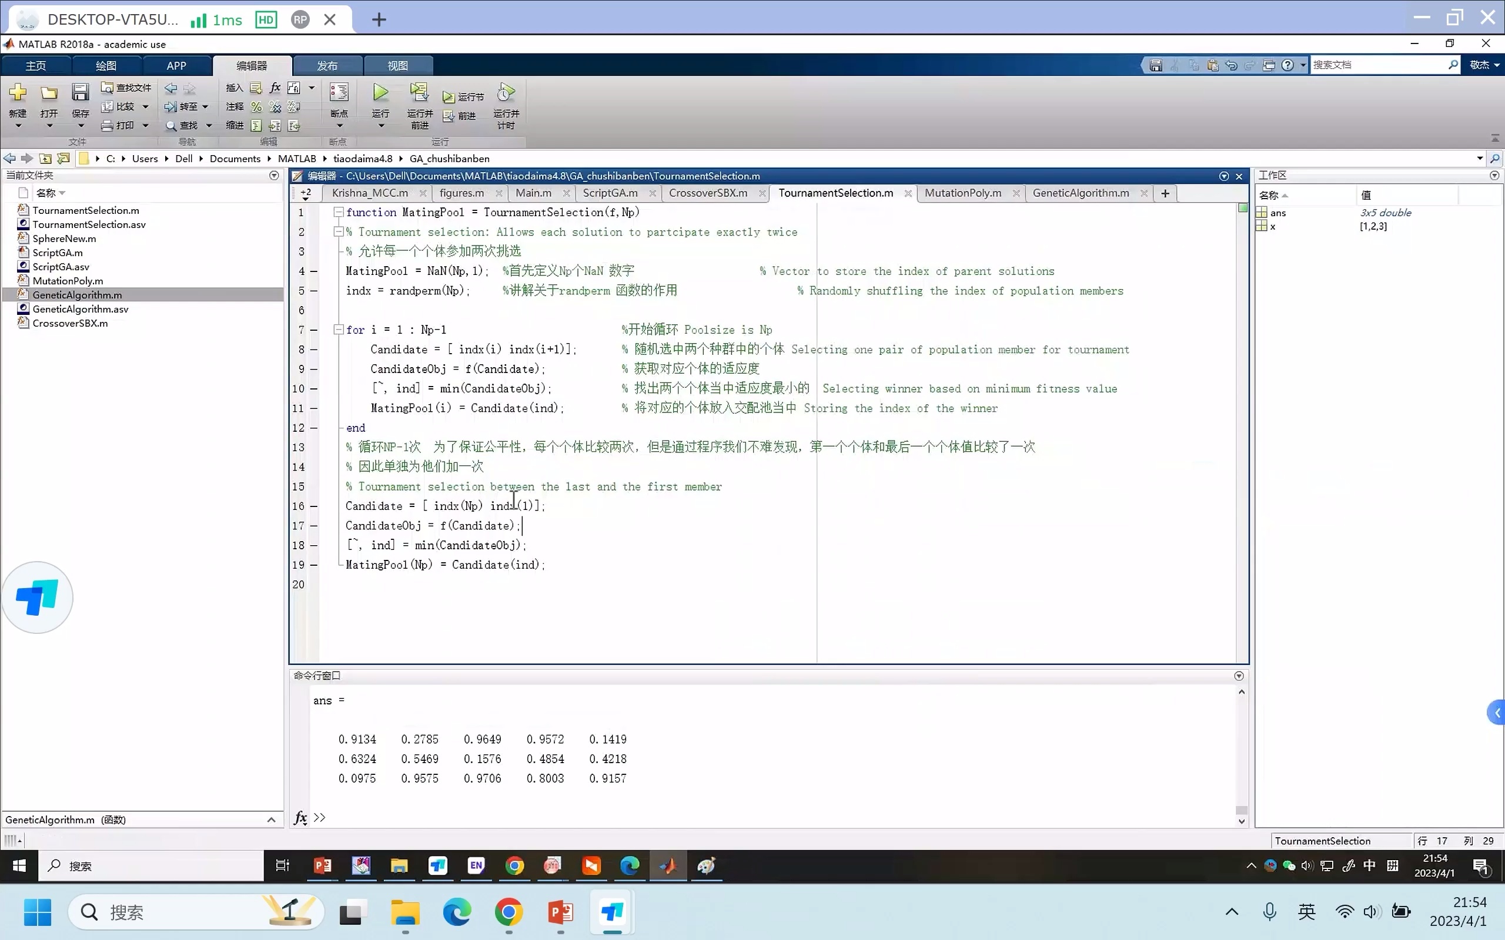Open the Compare (比较) dropdown arrow
Viewport: 1505px width, 940px height.
pyautogui.click(x=146, y=107)
